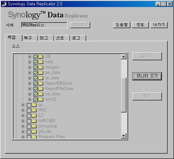The height and width of the screenshot is (159, 174).
Task: Click the L2 folder icon
Action: click(34, 115)
